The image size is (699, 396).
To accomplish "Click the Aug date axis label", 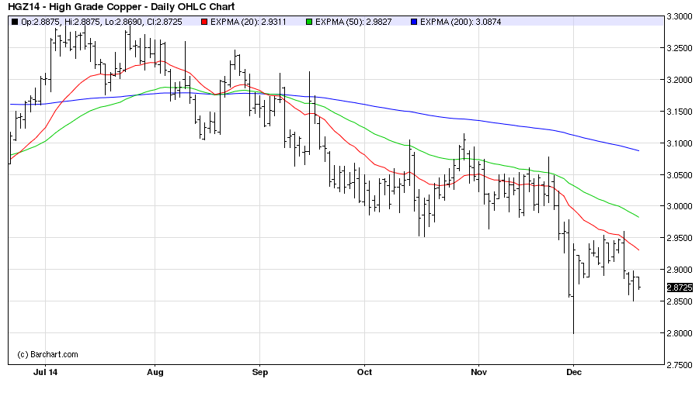I will pos(155,372).
